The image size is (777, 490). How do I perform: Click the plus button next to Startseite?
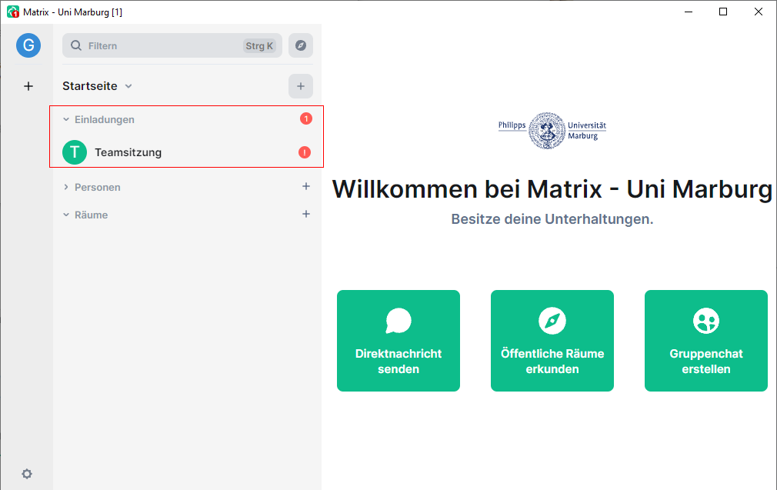[x=301, y=86]
